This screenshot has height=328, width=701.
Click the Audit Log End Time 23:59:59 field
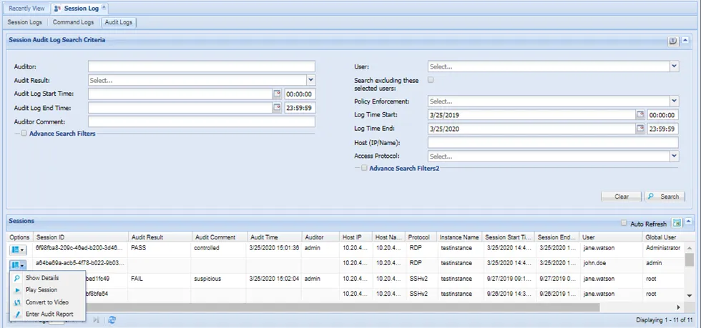click(300, 108)
